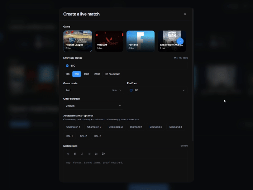
Task: Close the Create a live match dialog
Action: tap(185, 14)
